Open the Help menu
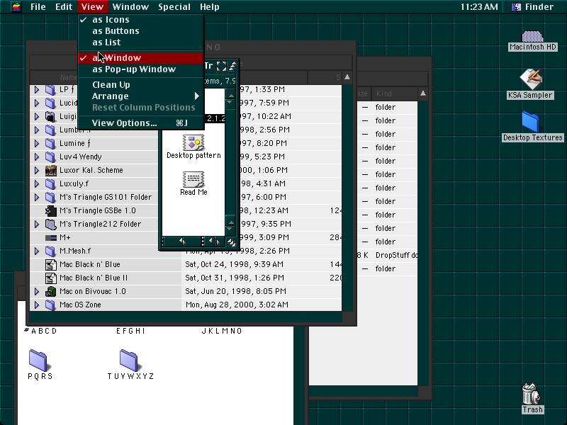The width and height of the screenshot is (567, 425). 210,7
